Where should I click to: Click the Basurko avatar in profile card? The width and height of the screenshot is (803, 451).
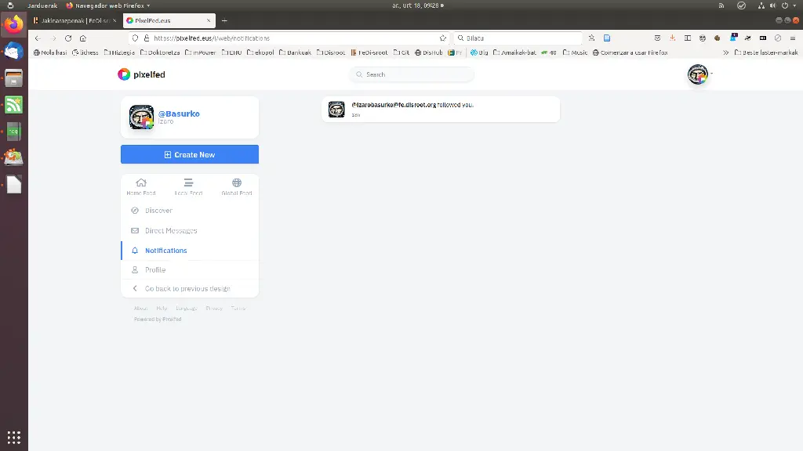coord(141,117)
